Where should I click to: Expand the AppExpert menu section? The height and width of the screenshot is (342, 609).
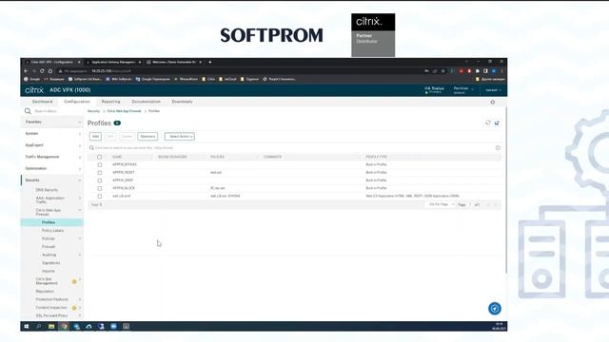click(52, 145)
